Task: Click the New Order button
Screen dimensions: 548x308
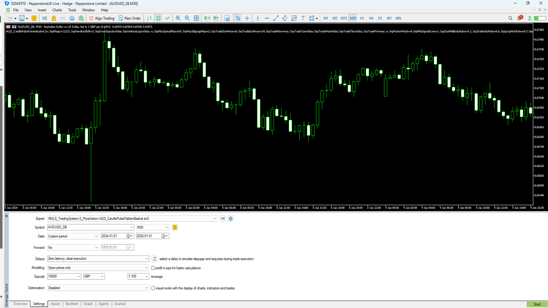Action: click(130, 18)
